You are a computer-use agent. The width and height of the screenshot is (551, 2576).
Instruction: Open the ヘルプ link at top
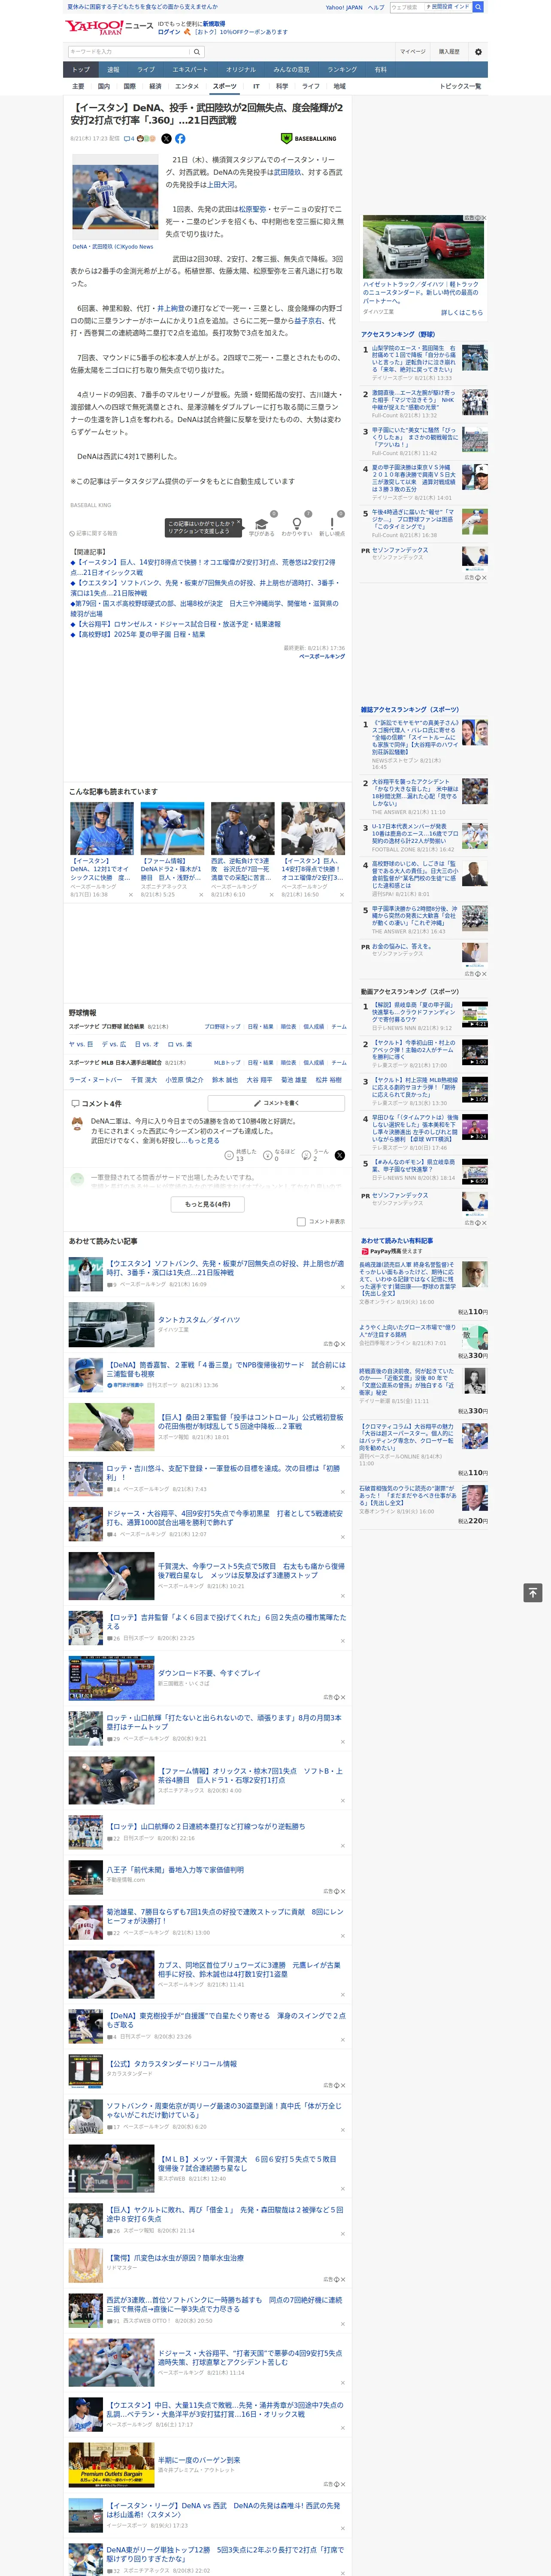(x=375, y=7)
